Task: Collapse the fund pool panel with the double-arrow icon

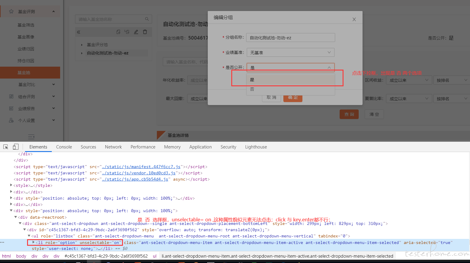Action: 79,32
